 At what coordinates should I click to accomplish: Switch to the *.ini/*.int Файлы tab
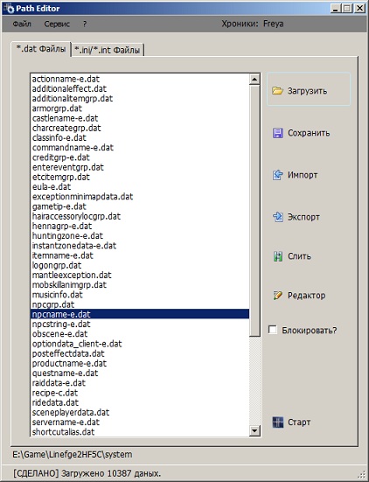point(108,50)
